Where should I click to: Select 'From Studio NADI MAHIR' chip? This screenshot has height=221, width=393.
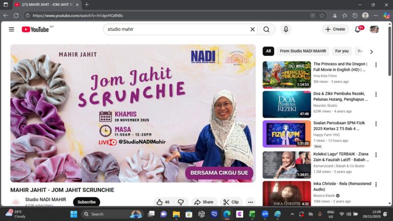tap(303, 51)
